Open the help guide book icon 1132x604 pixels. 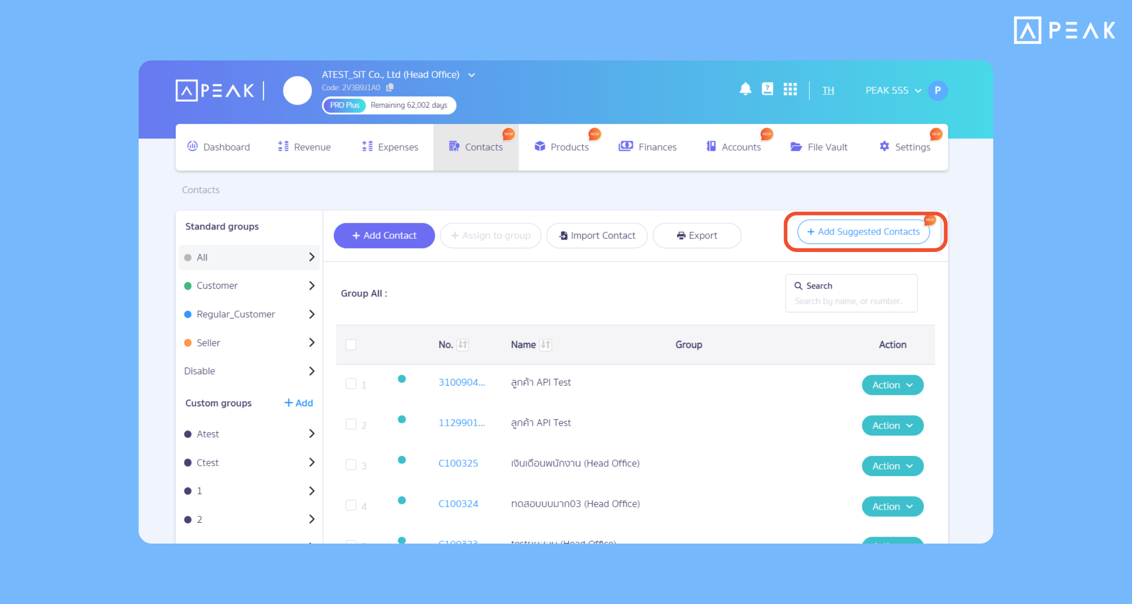point(767,89)
